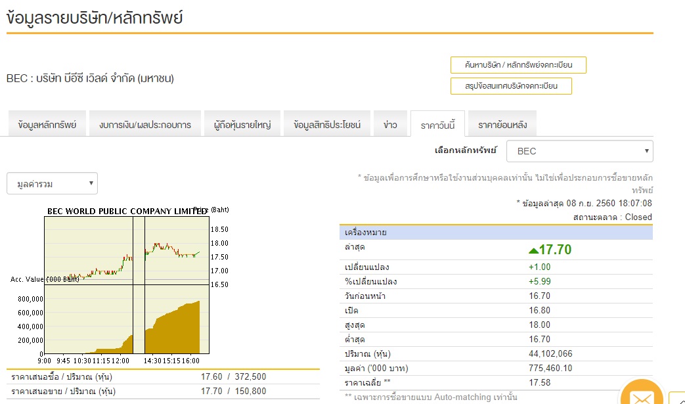The width and height of the screenshot is (685, 404).
Task: Click the change value +1.00
Action: pyautogui.click(x=539, y=267)
